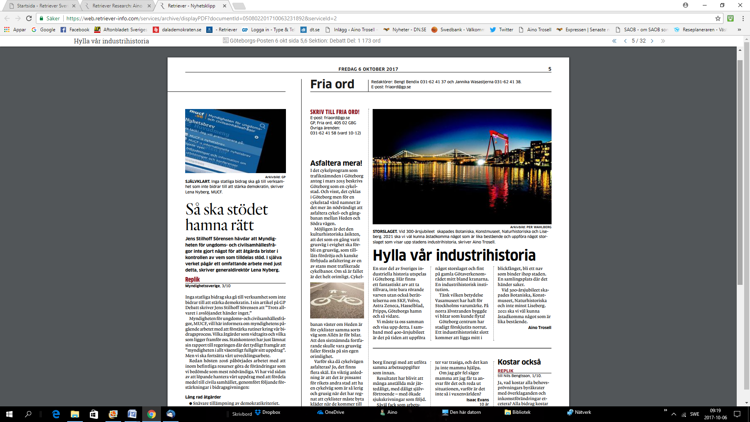
Task: Click the Hylla vår industrihistoria article headline
Action: tap(454, 255)
